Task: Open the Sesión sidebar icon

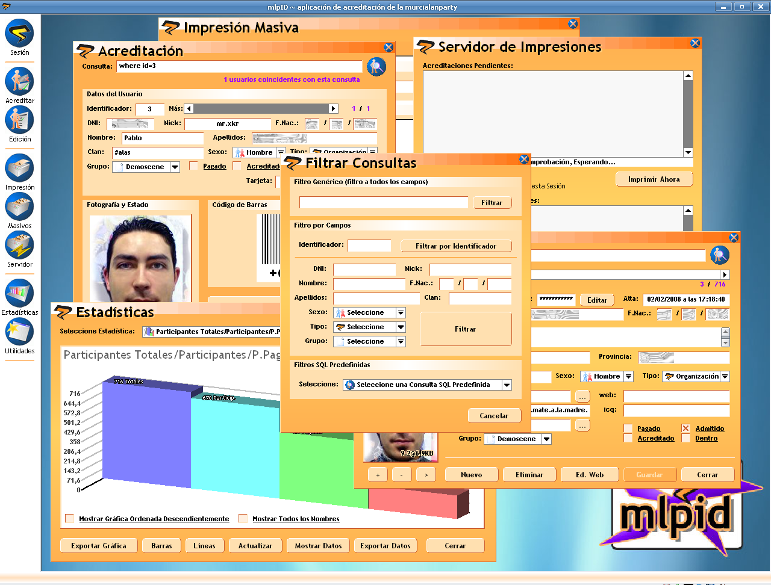Action: tap(19, 34)
